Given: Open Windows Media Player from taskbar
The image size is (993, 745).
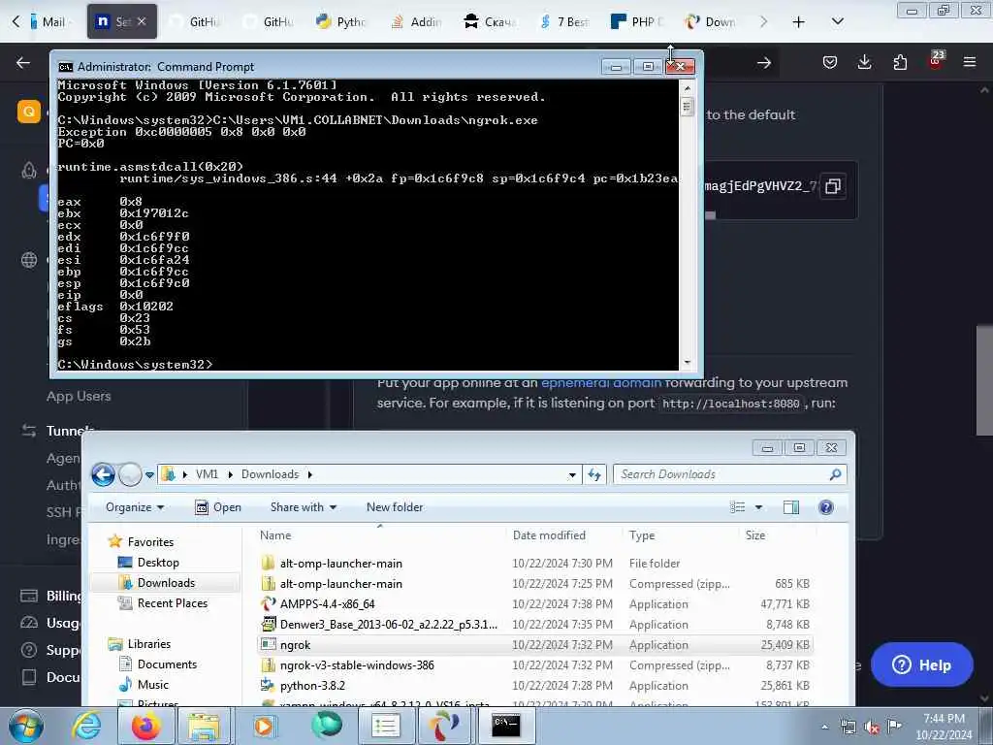Looking at the screenshot, I should pyautogui.click(x=264, y=726).
